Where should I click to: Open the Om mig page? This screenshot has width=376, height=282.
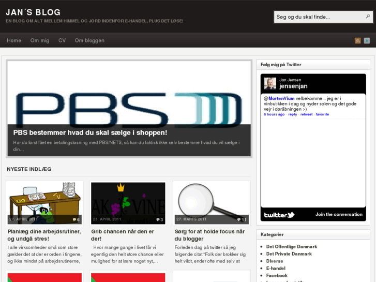pos(40,40)
